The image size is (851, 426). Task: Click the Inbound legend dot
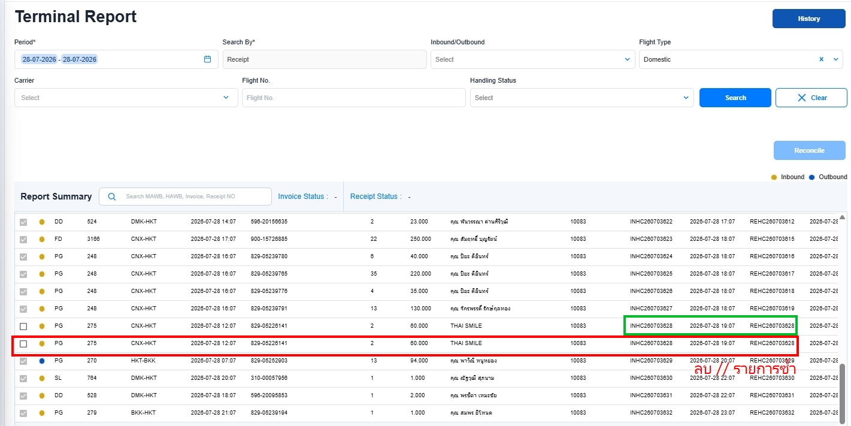(x=774, y=177)
